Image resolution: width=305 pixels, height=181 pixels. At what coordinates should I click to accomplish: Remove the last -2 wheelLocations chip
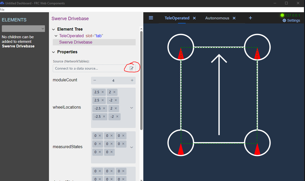click(x=117, y=117)
